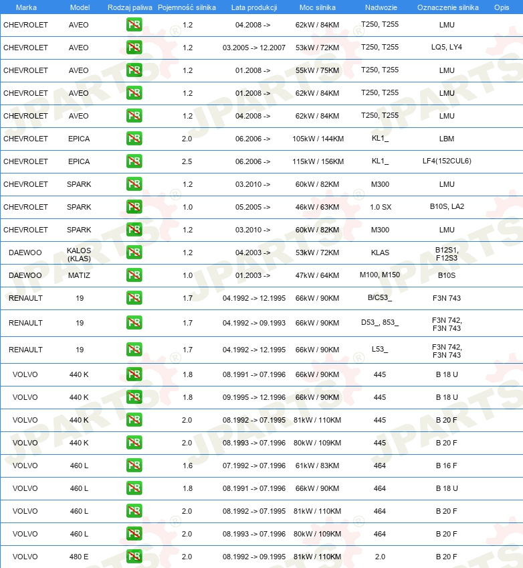Click fuel icon in VOLVO 440 K 81kW row
Image resolution: width=523 pixels, height=568 pixels.
[134, 420]
